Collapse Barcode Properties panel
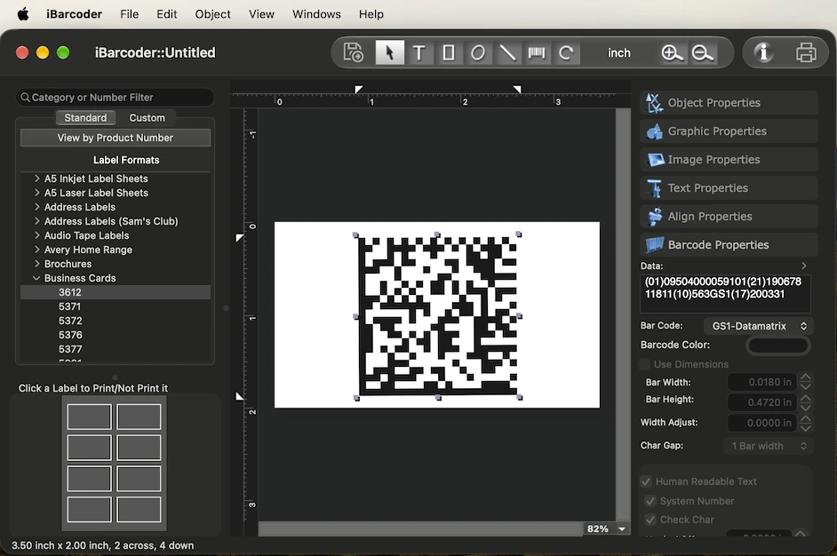 click(x=729, y=245)
